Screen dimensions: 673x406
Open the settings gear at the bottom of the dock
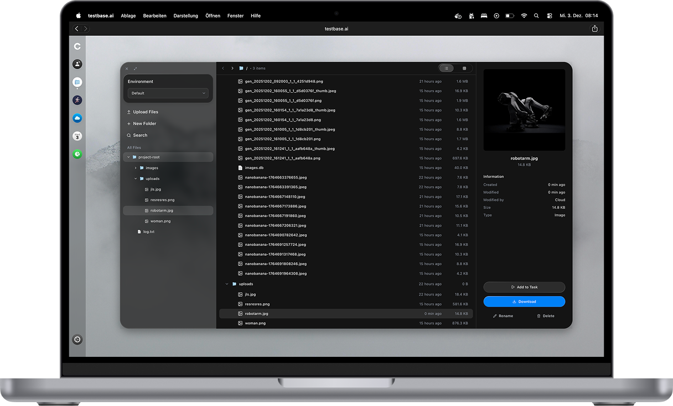(77, 339)
